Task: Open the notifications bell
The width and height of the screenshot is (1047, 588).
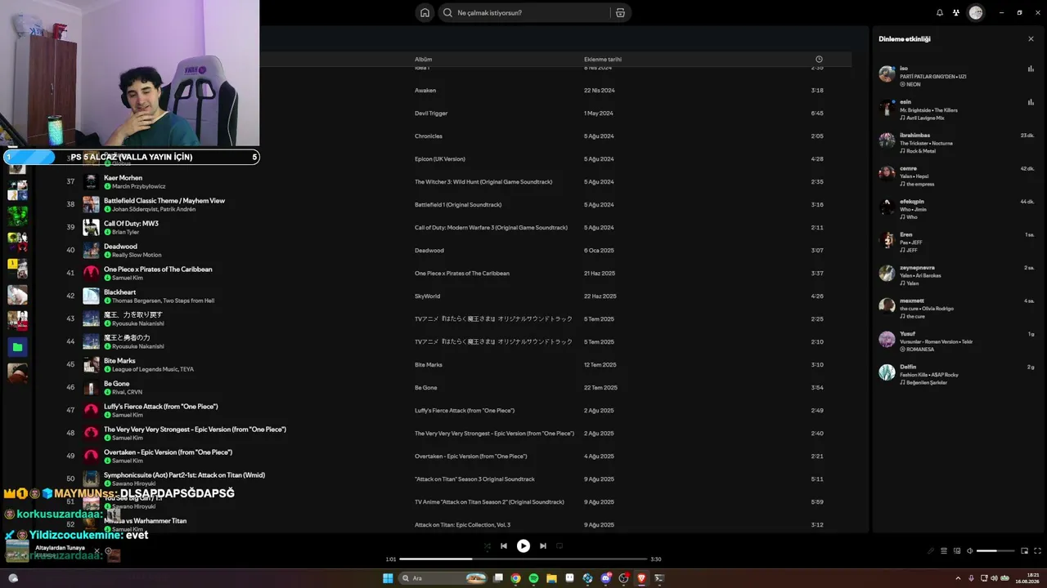Action: coord(940,13)
